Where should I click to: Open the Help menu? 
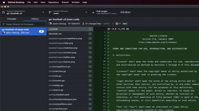point(85,2)
